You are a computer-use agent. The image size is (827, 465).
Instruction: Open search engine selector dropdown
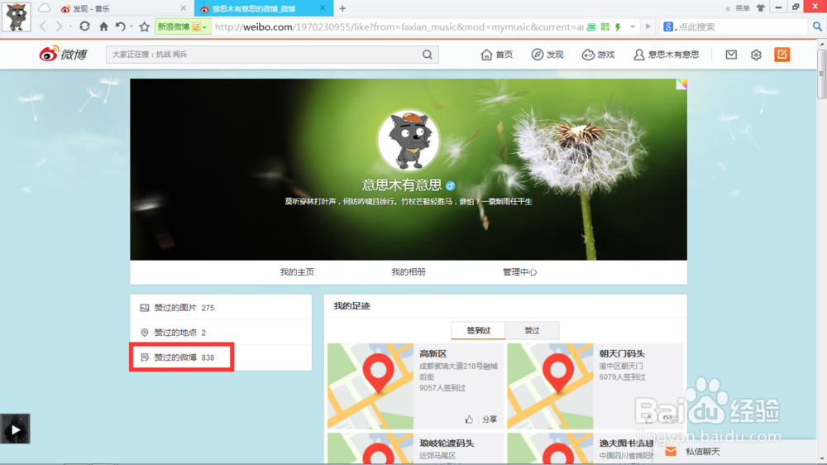click(671, 27)
